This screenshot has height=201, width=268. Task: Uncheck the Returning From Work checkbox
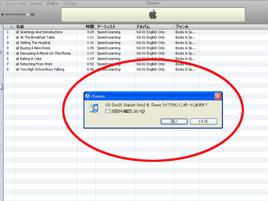[18, 64]
